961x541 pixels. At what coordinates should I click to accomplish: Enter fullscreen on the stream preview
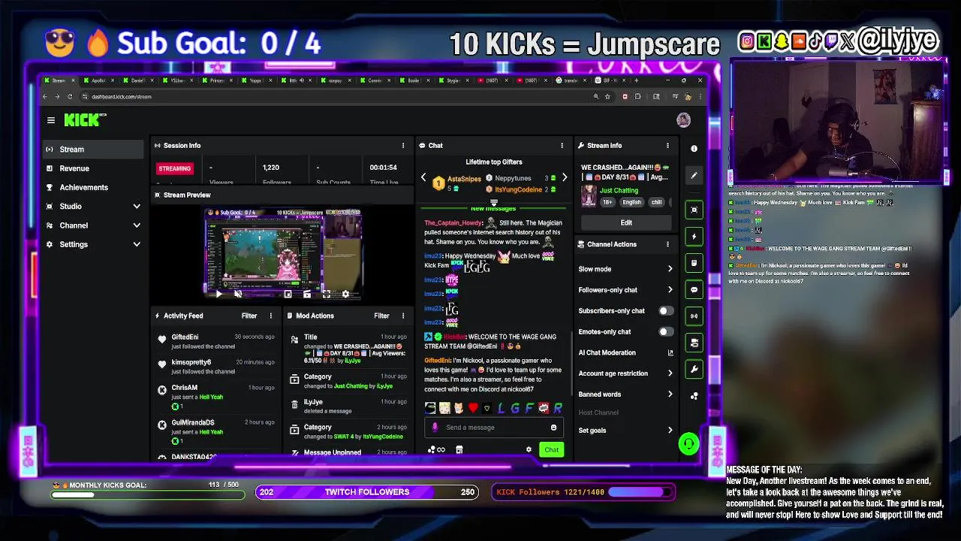point(326,294)
